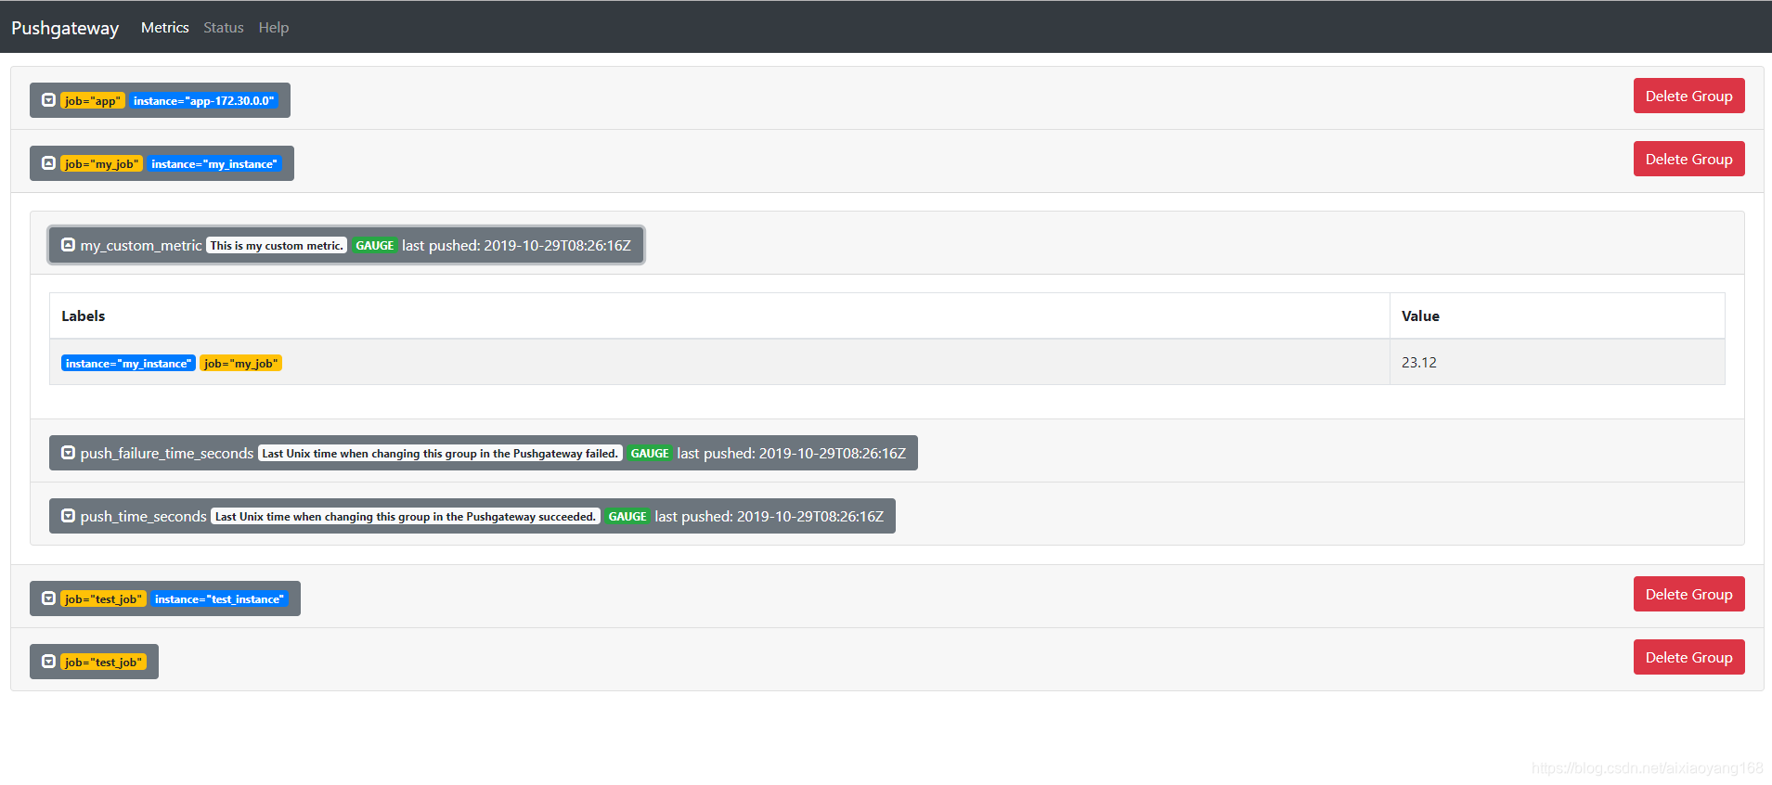Expand the job="app" group toggle icon
This screenshot has height=785, width=1772.
[x=48, y=100]
